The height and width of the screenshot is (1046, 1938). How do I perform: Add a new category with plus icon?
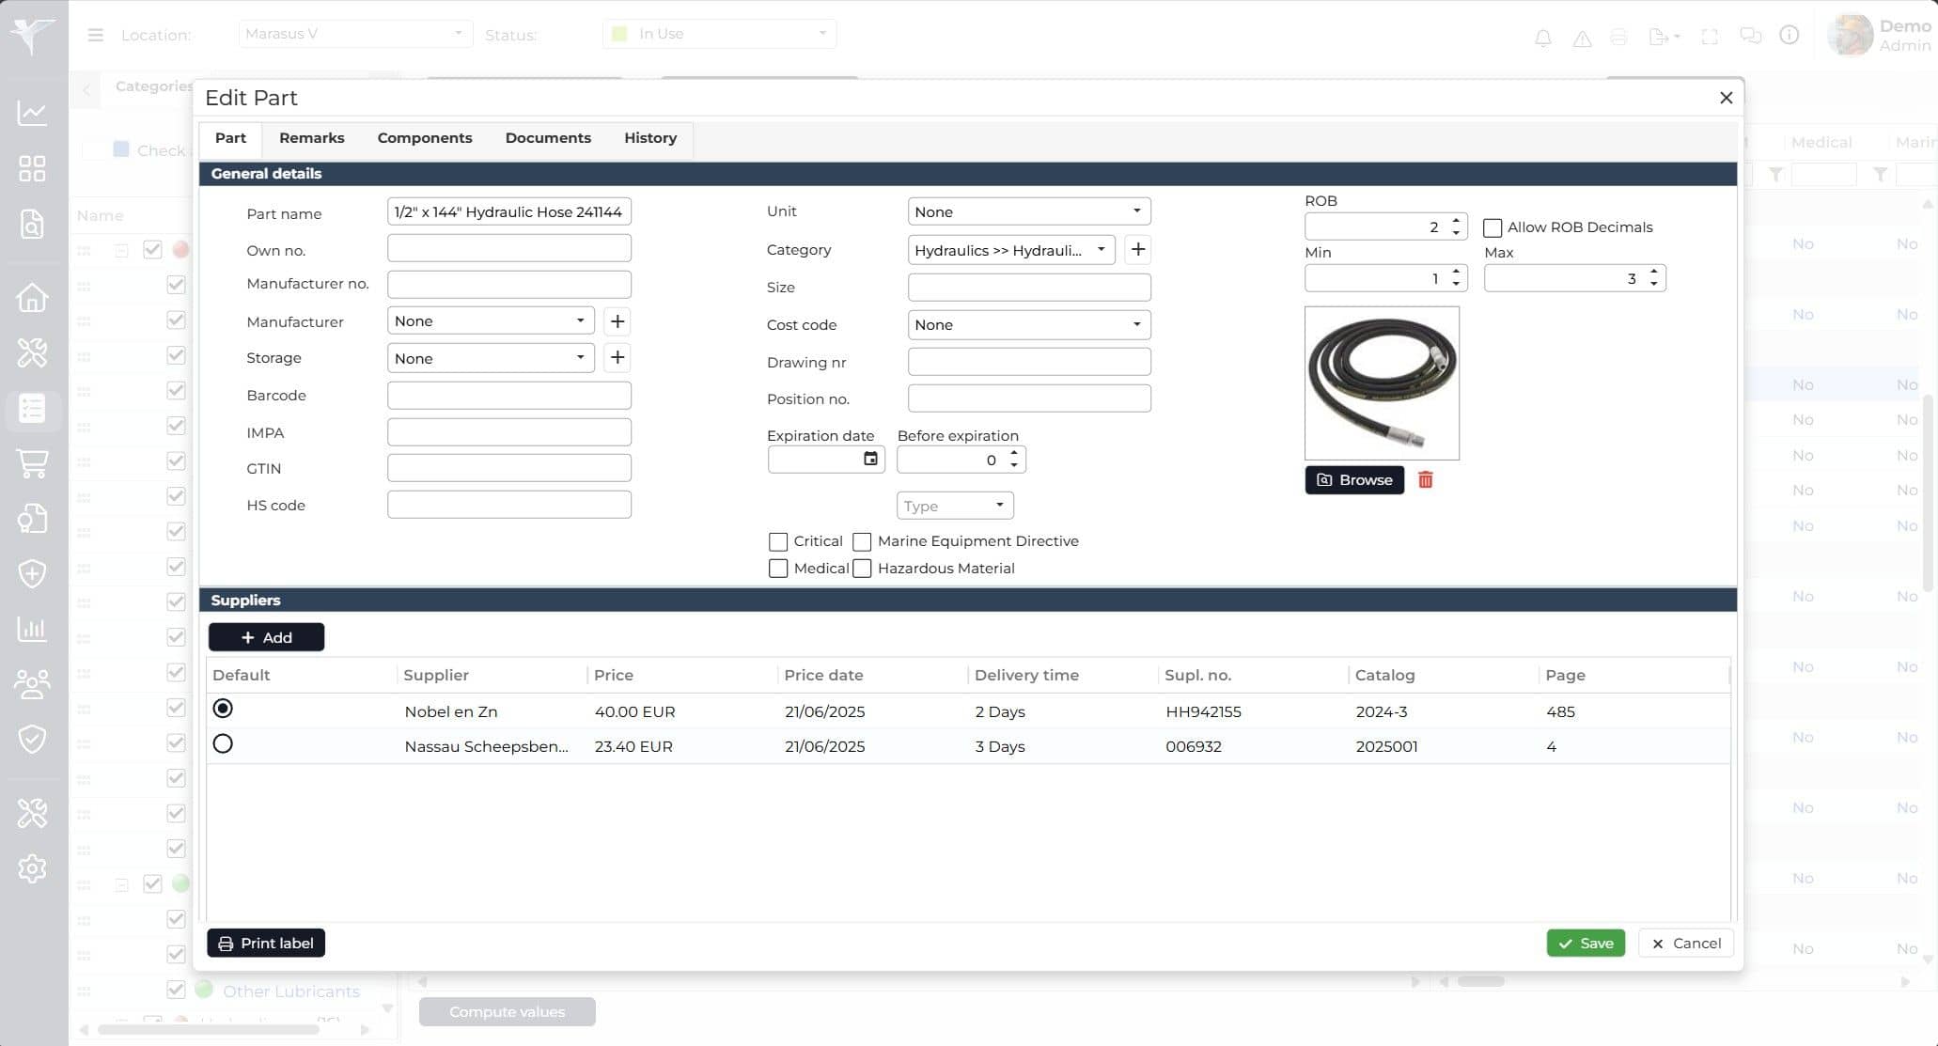pos(1137,249)
